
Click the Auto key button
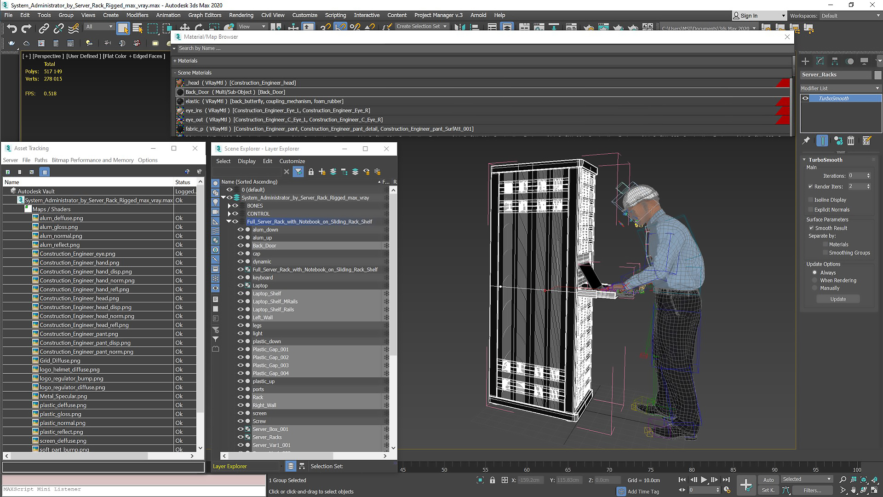[768, 480]
